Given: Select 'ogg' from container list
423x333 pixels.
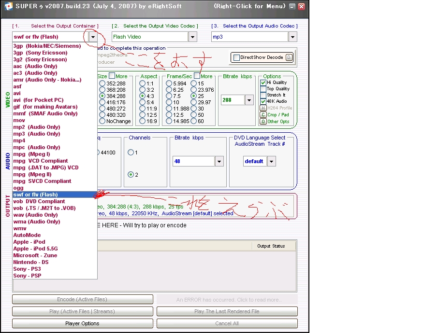Looking at the screenshot, I should click(x=55, y=188).
